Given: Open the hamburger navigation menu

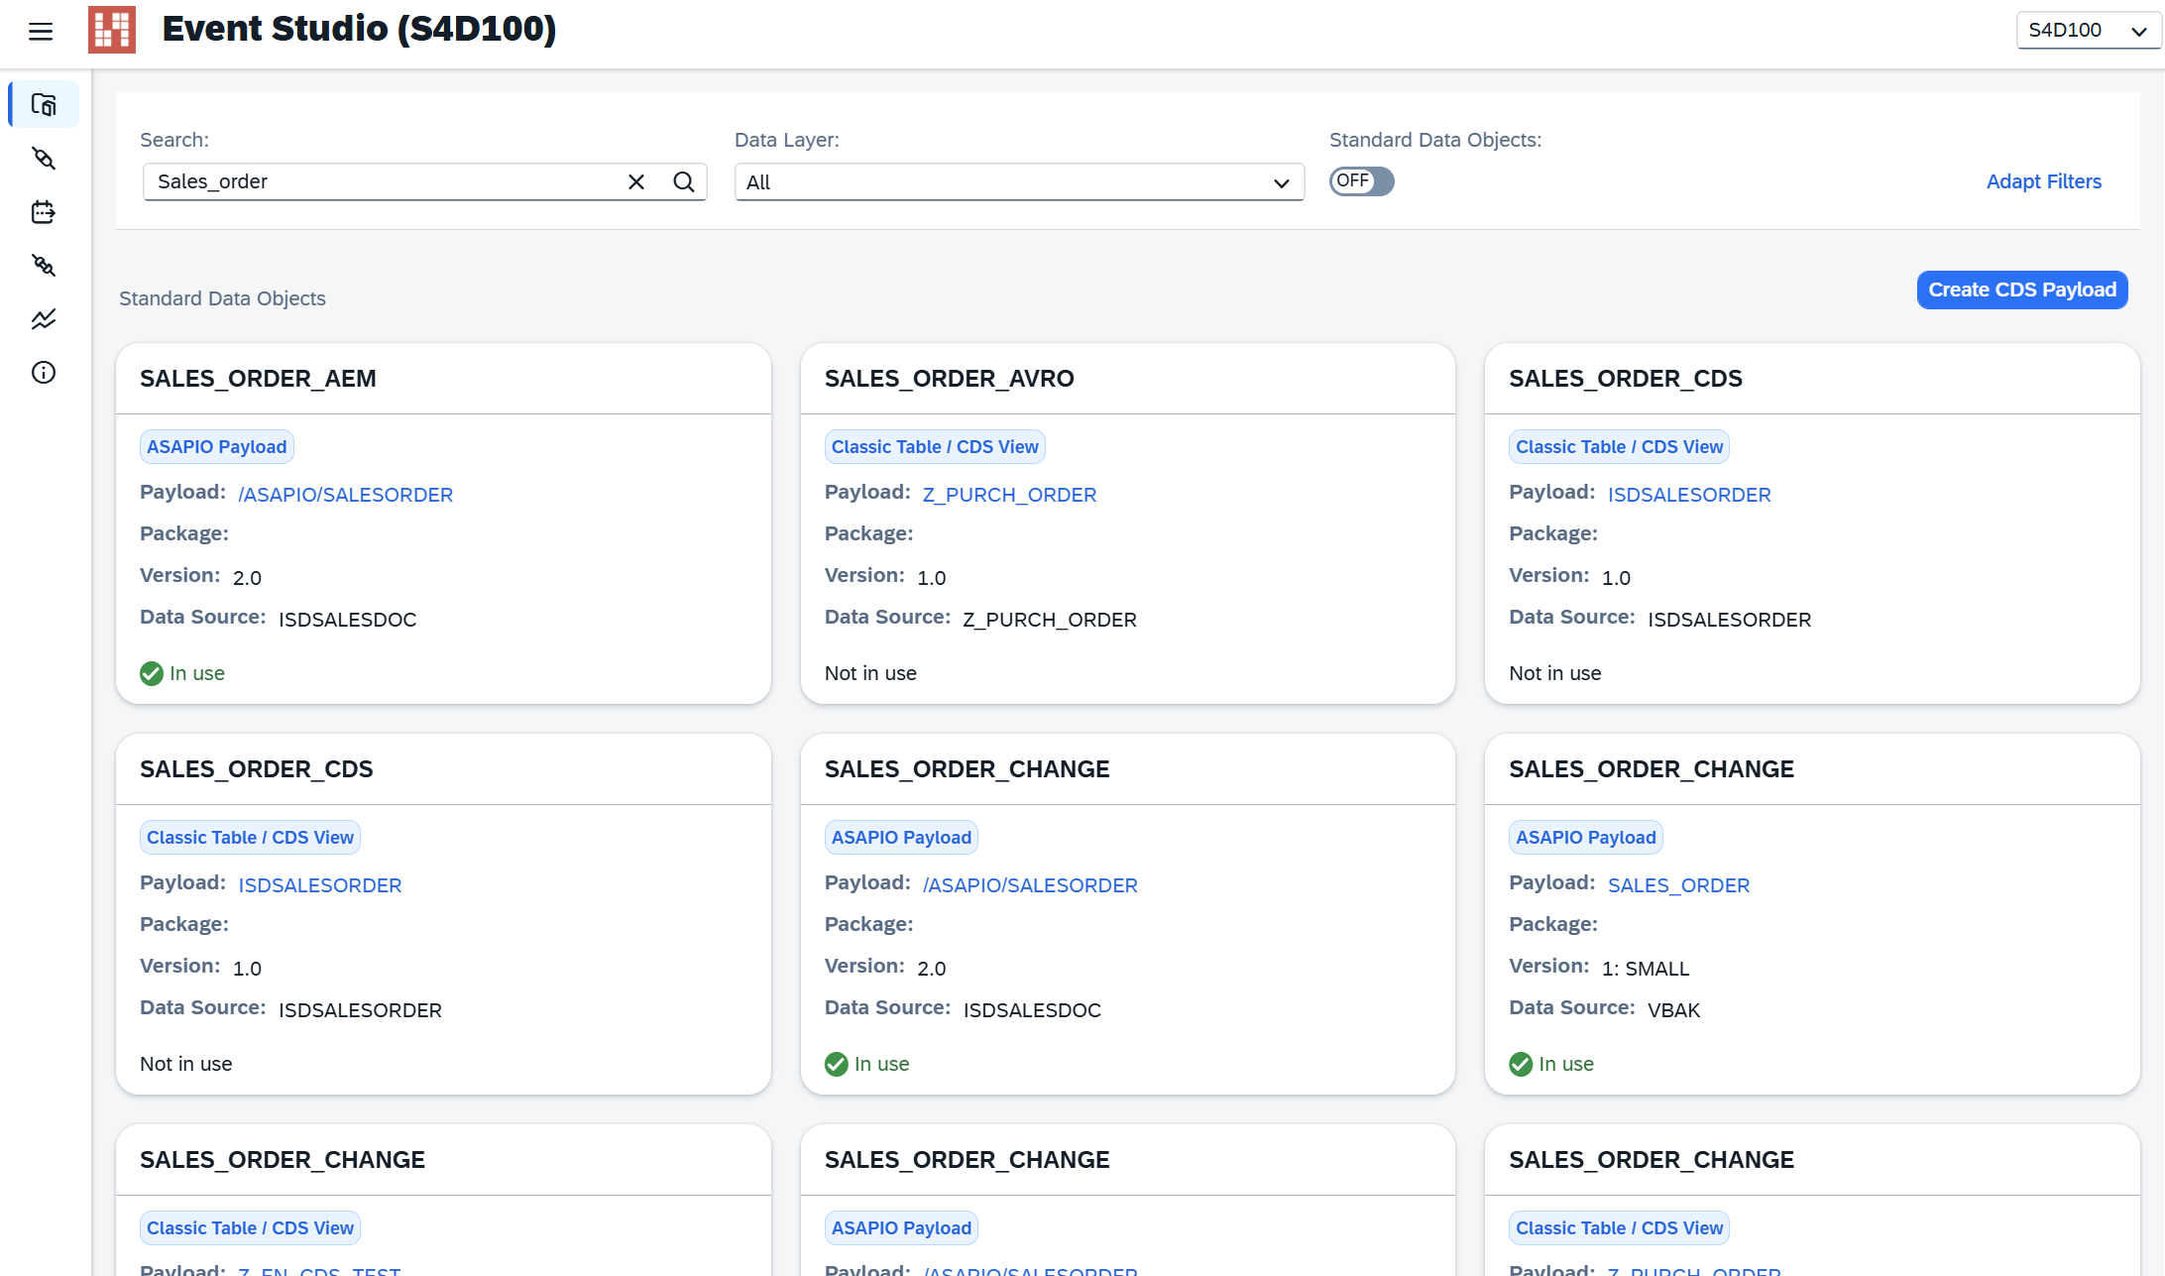Looking at the screenshot, I should (x=41, y=31).
